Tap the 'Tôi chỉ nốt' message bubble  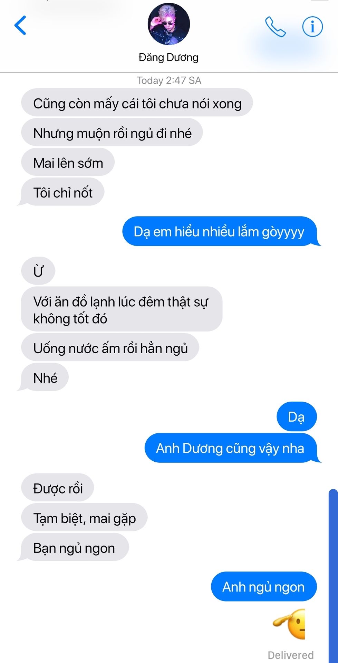point(62,192)
